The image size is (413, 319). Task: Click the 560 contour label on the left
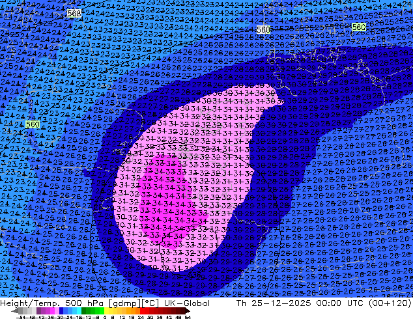pyautogui.click(x=33, y=124)
